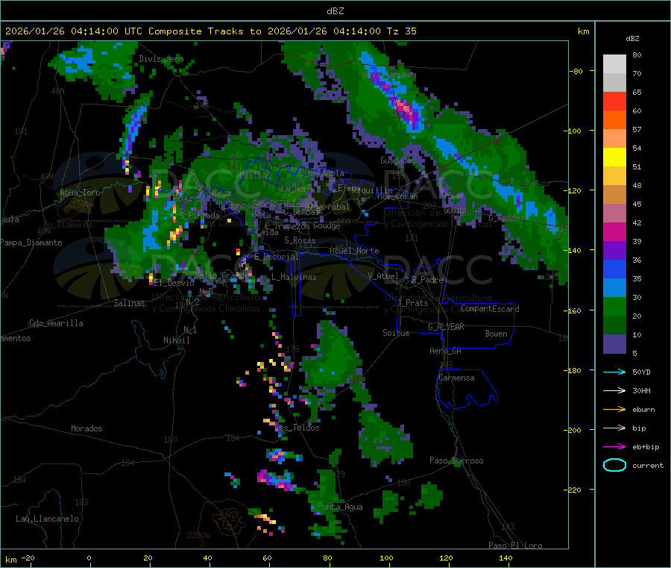Select the magenta swatch between 42 and 39 dBZ
This screenshot has width=671, height=568.
(614, 231)
